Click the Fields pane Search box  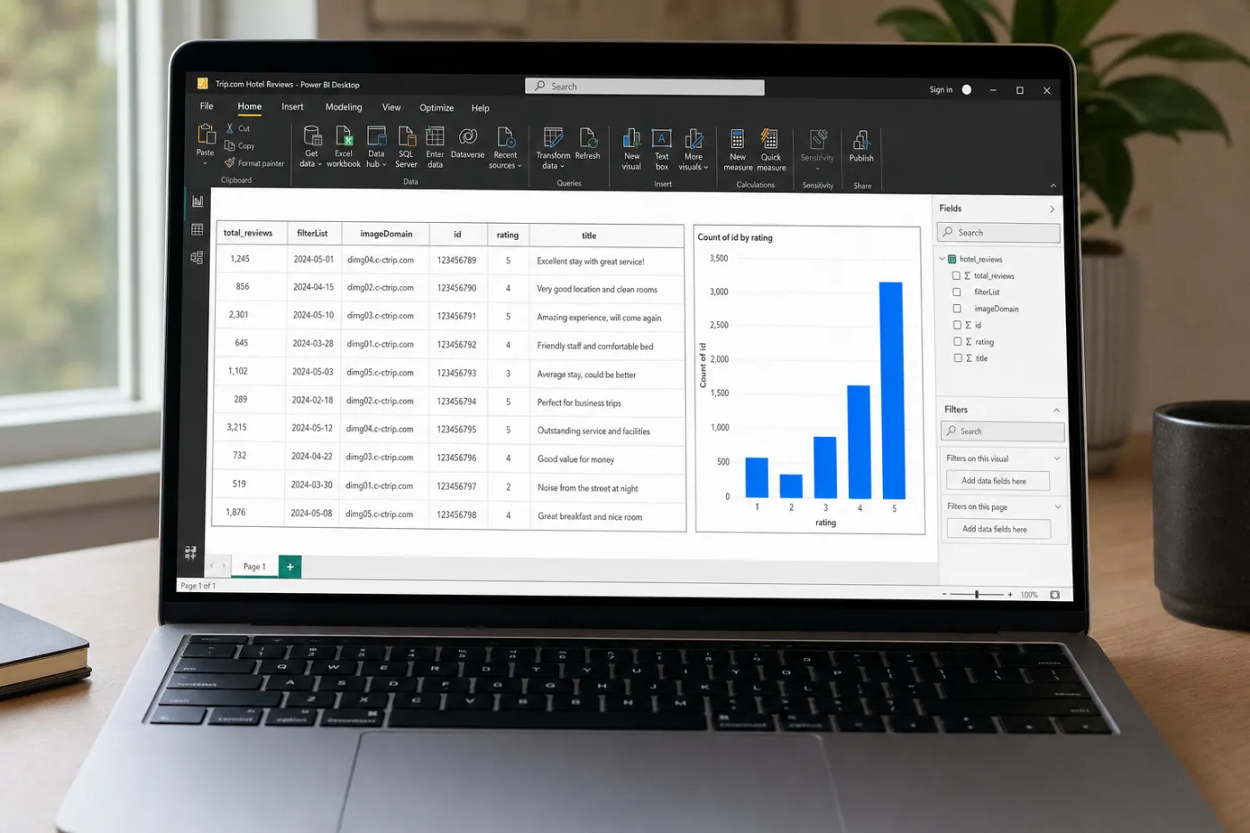(x=998, y=233)
